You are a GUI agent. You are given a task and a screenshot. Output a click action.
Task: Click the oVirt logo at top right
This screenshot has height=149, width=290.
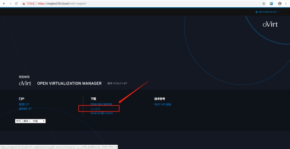tap(270, 24)
